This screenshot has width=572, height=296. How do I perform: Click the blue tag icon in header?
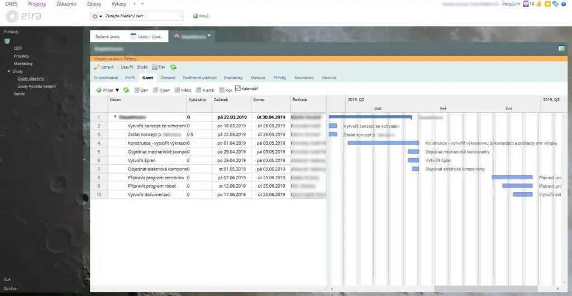point(556,4)
